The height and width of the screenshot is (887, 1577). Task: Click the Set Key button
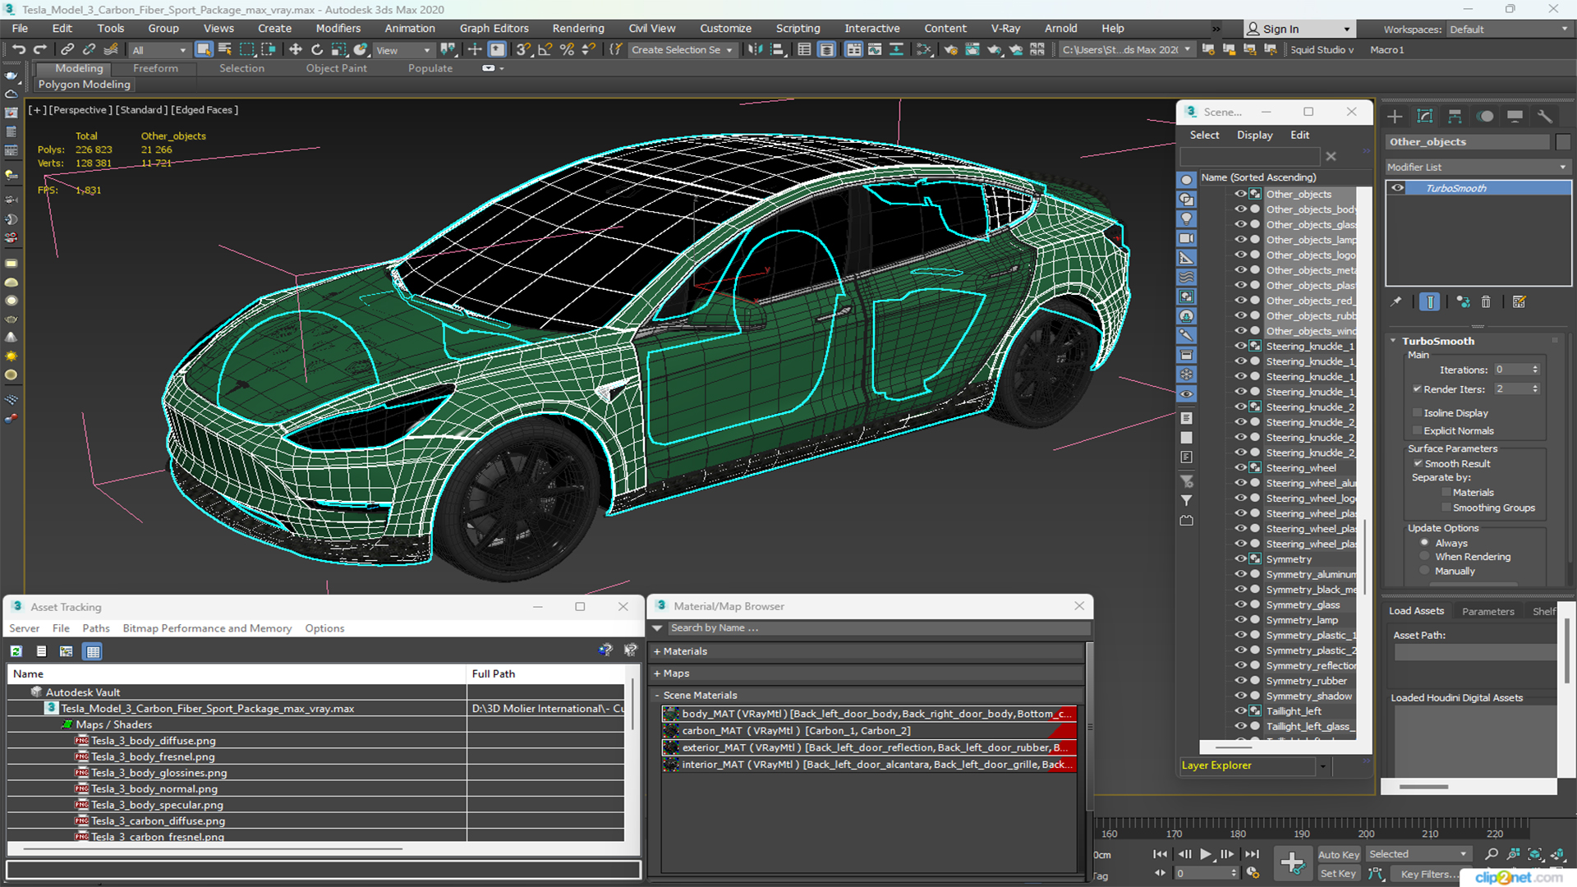click(1337, 874)
